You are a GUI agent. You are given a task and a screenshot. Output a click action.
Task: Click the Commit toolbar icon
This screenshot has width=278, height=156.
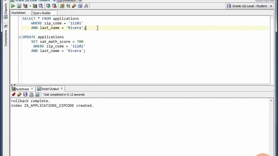coord(48,6)
